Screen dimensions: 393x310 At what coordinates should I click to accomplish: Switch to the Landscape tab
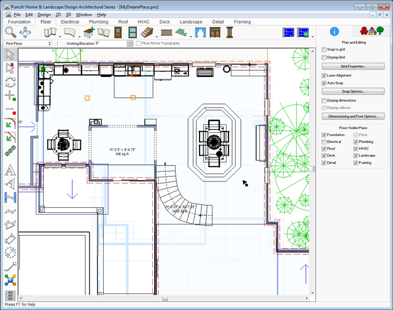[190, 22]
